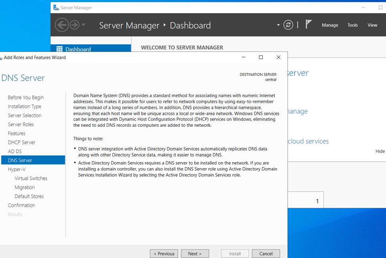386x258 pixels.
Task: Click the Refresh icon in header
Action: point(288,25)
